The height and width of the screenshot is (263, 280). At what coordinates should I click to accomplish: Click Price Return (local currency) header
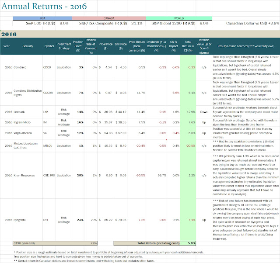137,46
